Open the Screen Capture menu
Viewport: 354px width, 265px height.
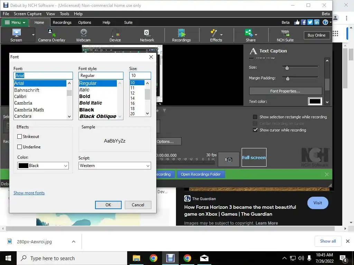click(28, 14)
